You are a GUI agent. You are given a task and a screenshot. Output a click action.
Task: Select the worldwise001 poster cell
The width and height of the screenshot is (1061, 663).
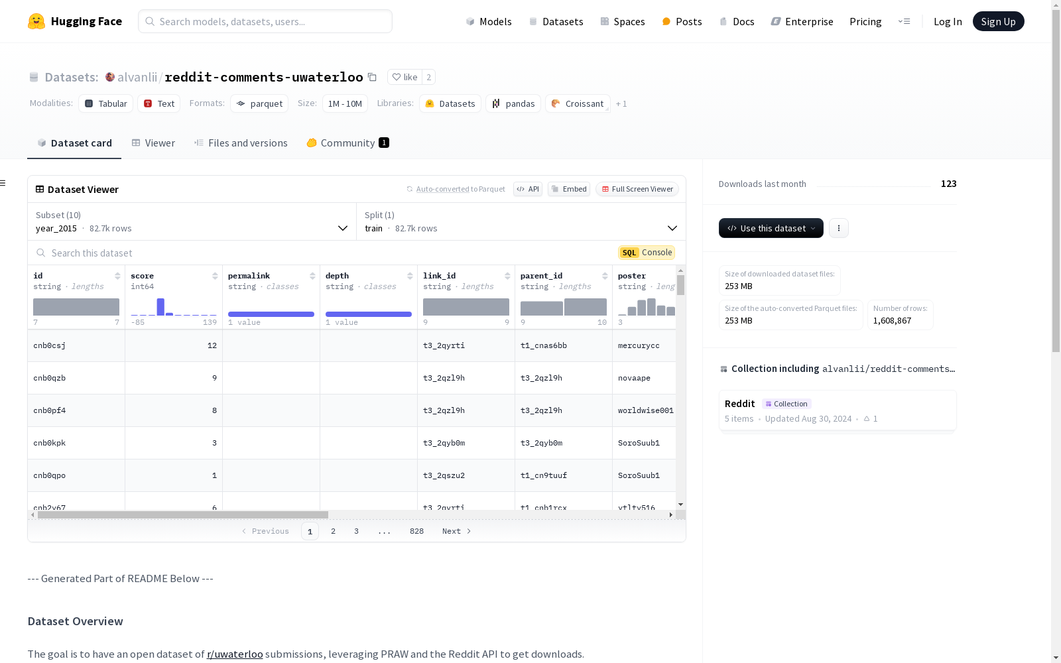click(644, 410)
